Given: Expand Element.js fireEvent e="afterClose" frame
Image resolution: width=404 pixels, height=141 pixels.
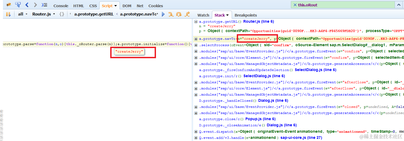Looking at the screenshot, I should (196, 88).
